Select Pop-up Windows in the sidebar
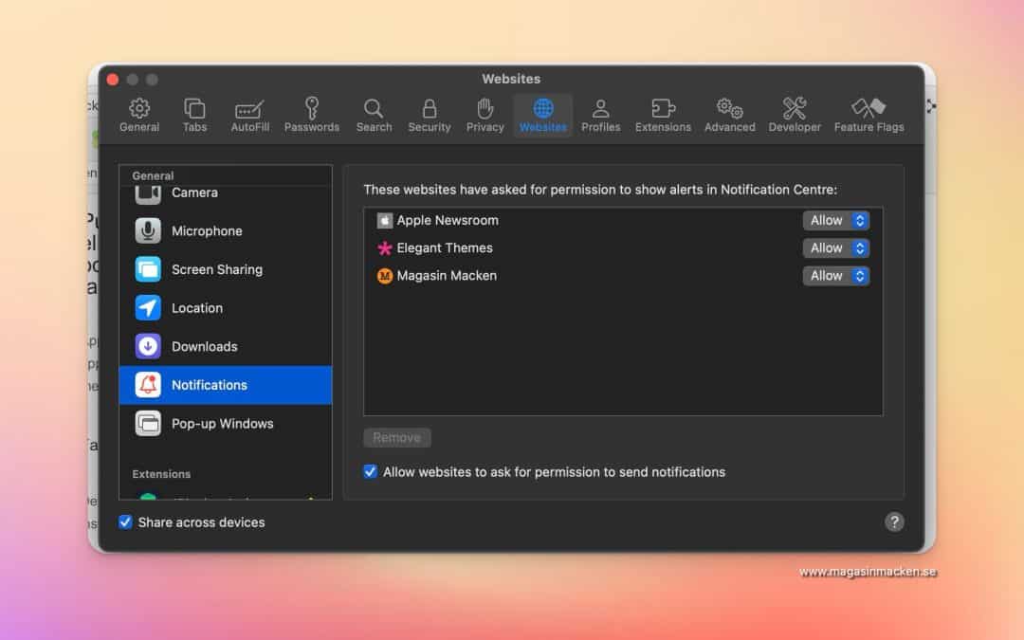The width and height of the screenshot is (1024, 640). 222,424
